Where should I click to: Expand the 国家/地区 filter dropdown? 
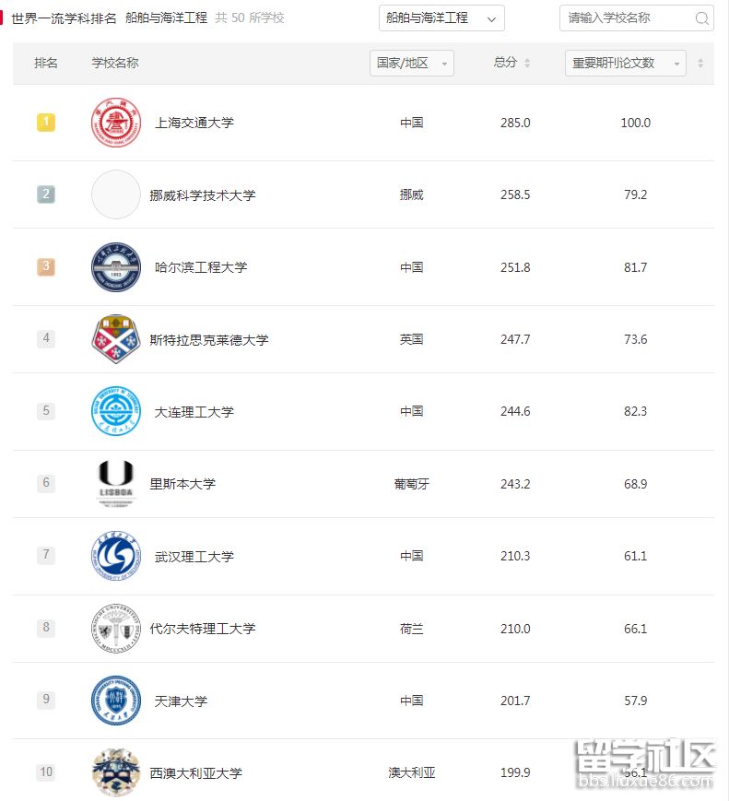[412, 63]
